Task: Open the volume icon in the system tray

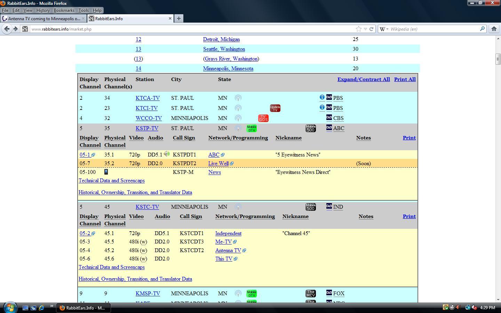Action: point(474,307)
